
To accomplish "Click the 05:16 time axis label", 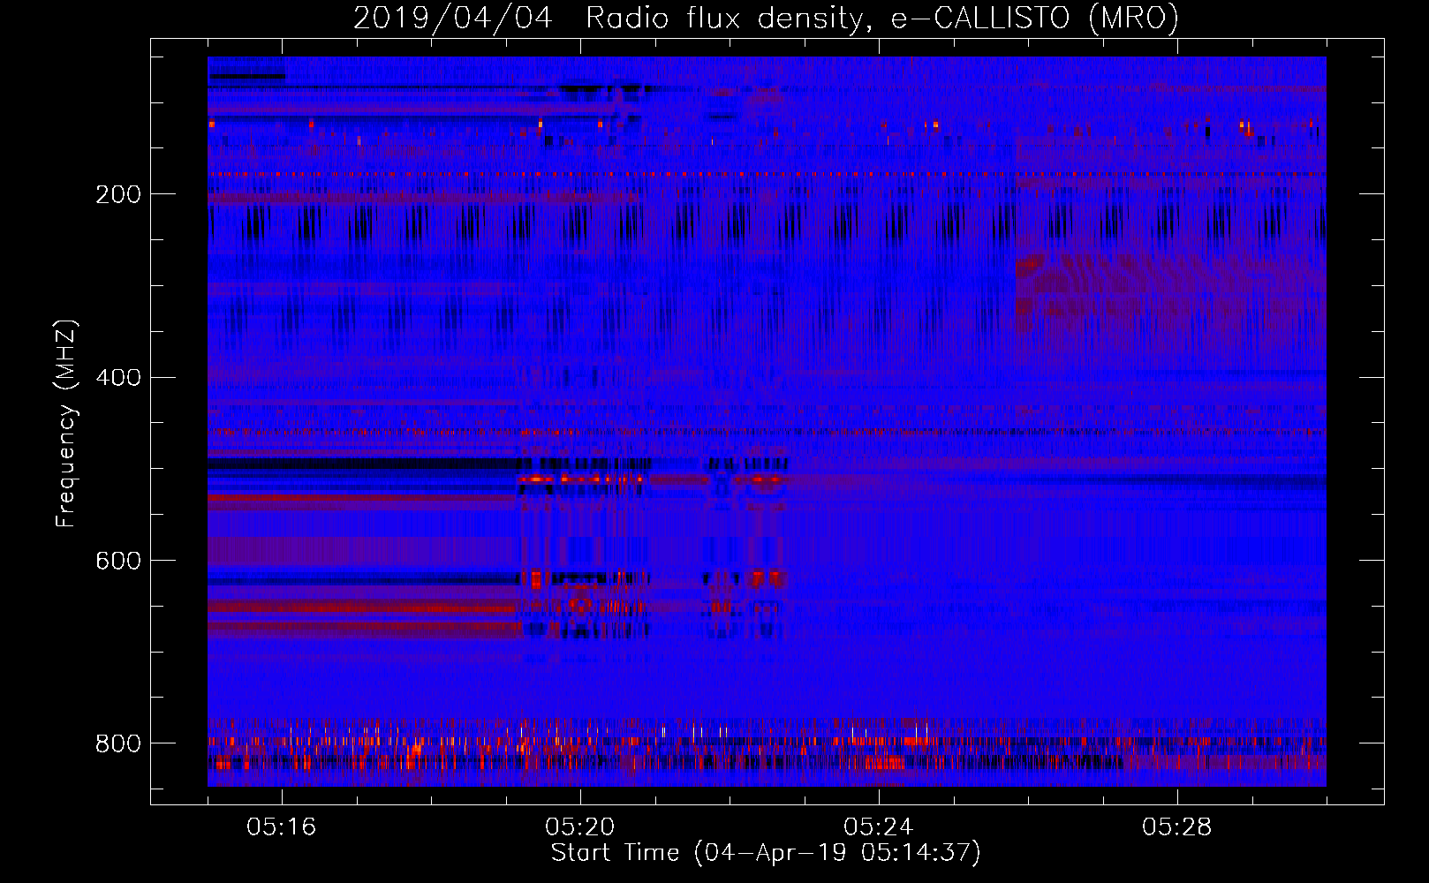I will 282,827.
